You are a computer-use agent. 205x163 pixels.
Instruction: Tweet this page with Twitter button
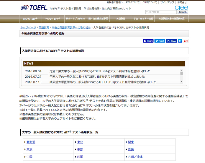(x=160, y=41)
